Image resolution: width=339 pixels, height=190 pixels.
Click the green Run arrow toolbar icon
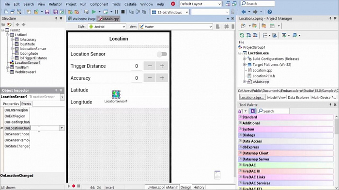(x=94, y=12)
